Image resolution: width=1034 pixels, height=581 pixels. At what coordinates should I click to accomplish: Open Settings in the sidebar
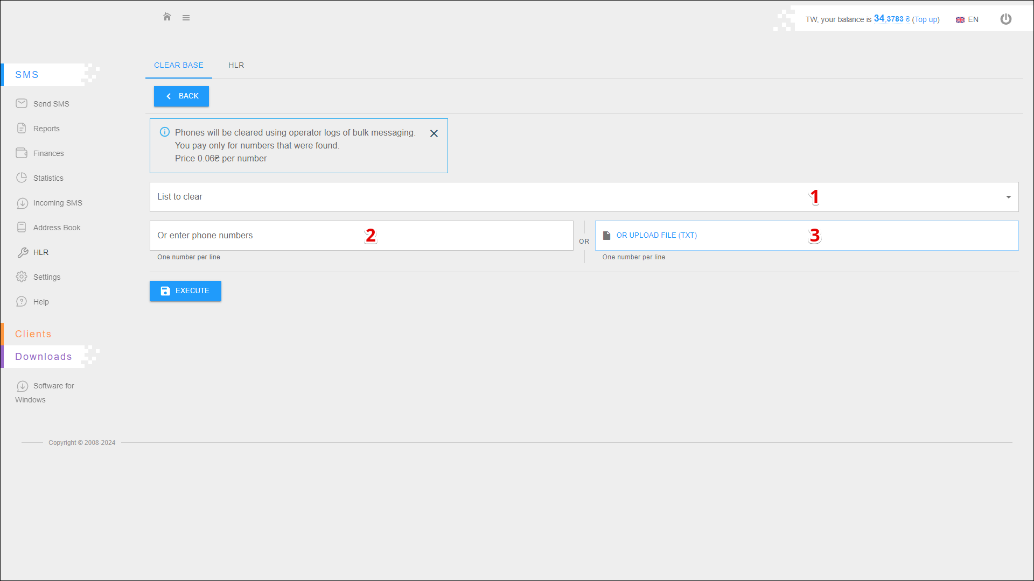point(46,277)
